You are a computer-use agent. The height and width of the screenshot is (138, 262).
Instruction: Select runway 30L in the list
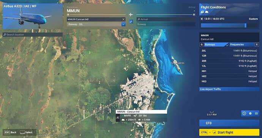tap(229, 51)
